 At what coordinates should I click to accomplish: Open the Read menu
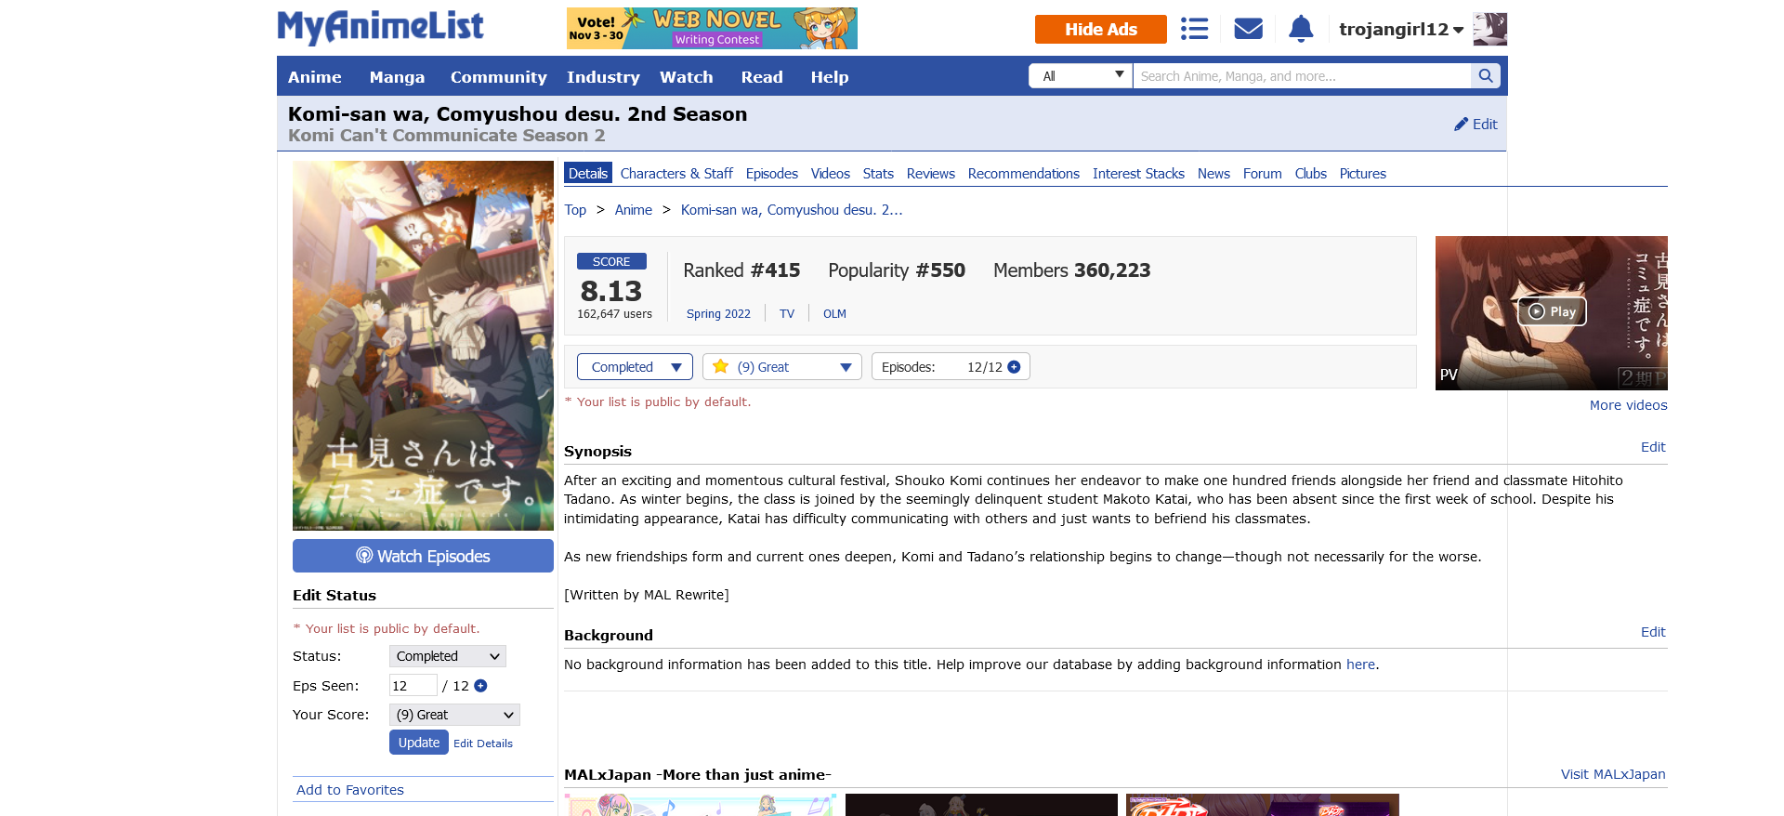click(x=762, y=77)
